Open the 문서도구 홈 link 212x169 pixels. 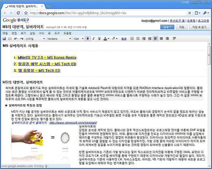pyautogui.click(x=177, y=21)
